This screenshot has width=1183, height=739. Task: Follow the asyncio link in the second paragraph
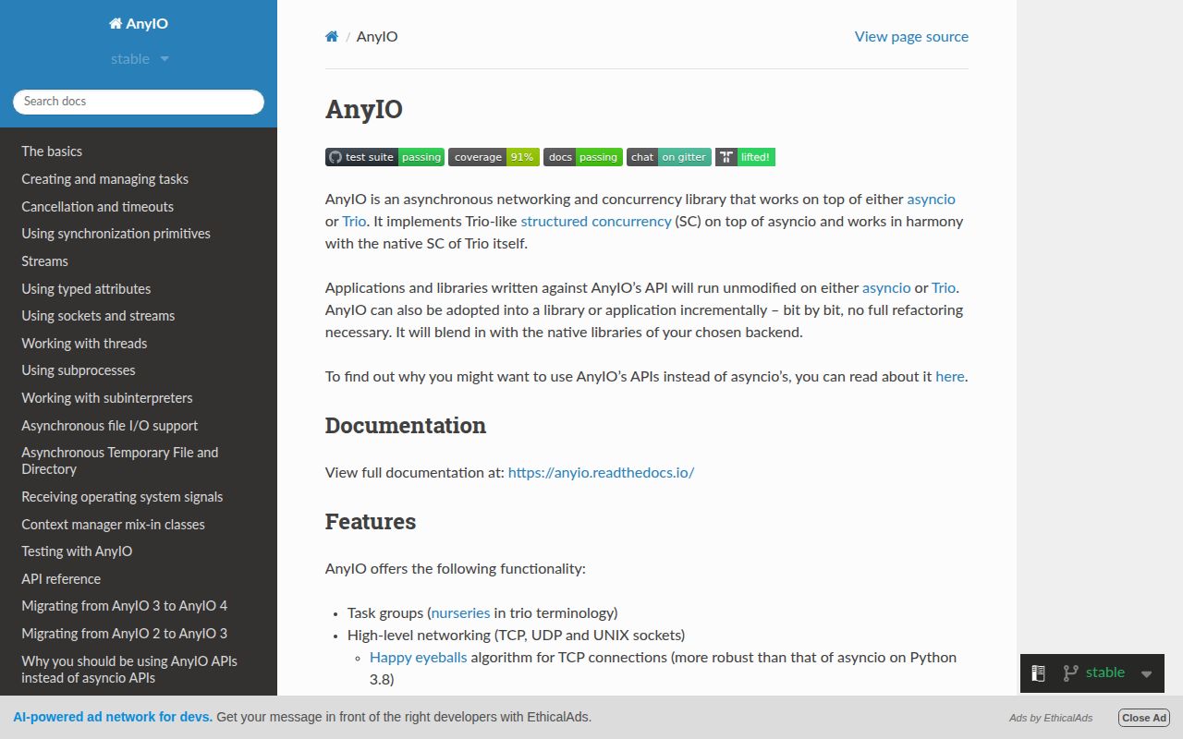click(x=886, y=288)
